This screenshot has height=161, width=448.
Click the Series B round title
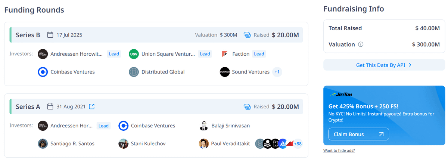[x=28, y=35]
